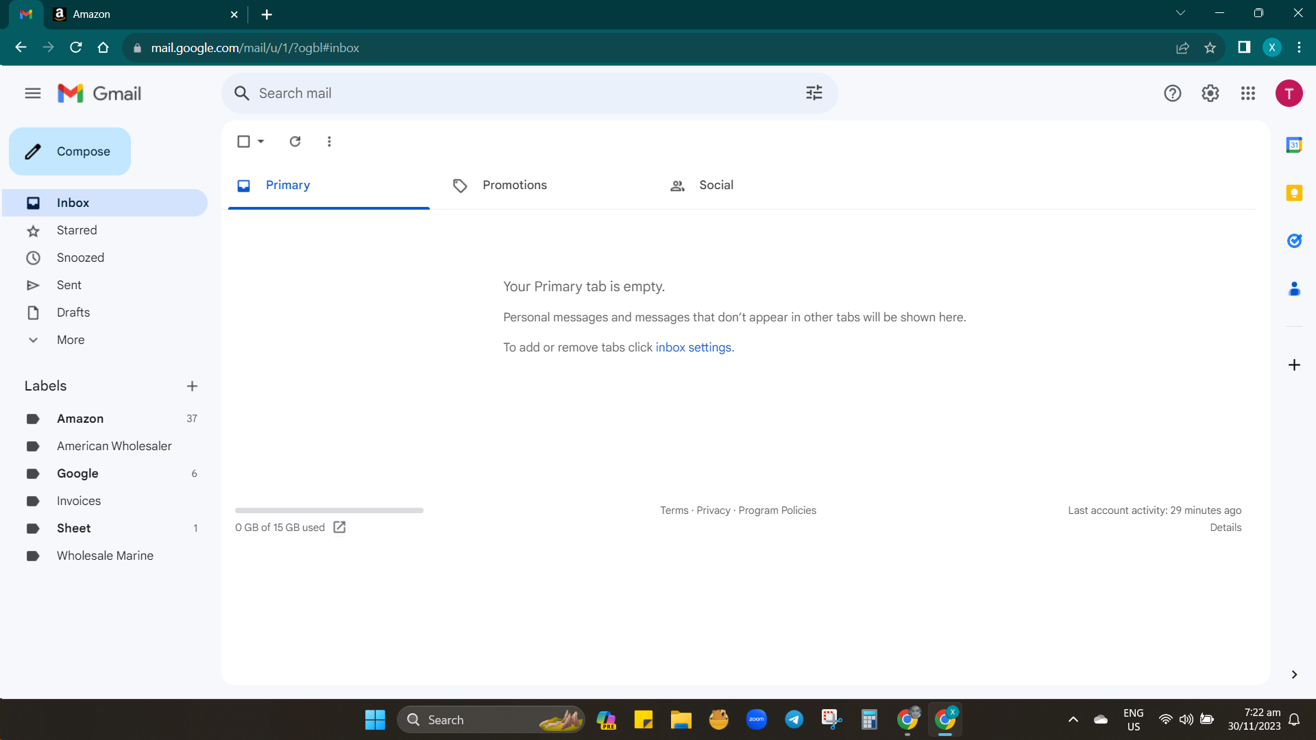Compose a new email

(x=70, y=151)
